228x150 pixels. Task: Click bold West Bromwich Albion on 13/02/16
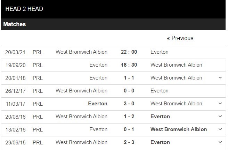pos(179,129)
